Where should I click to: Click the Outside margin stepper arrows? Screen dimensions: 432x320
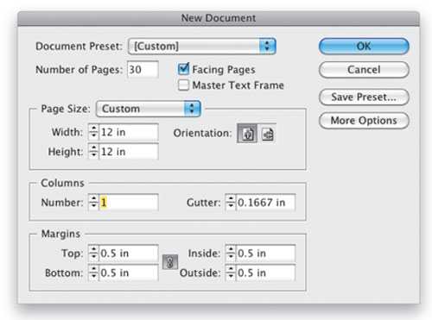tap(231, 273)
